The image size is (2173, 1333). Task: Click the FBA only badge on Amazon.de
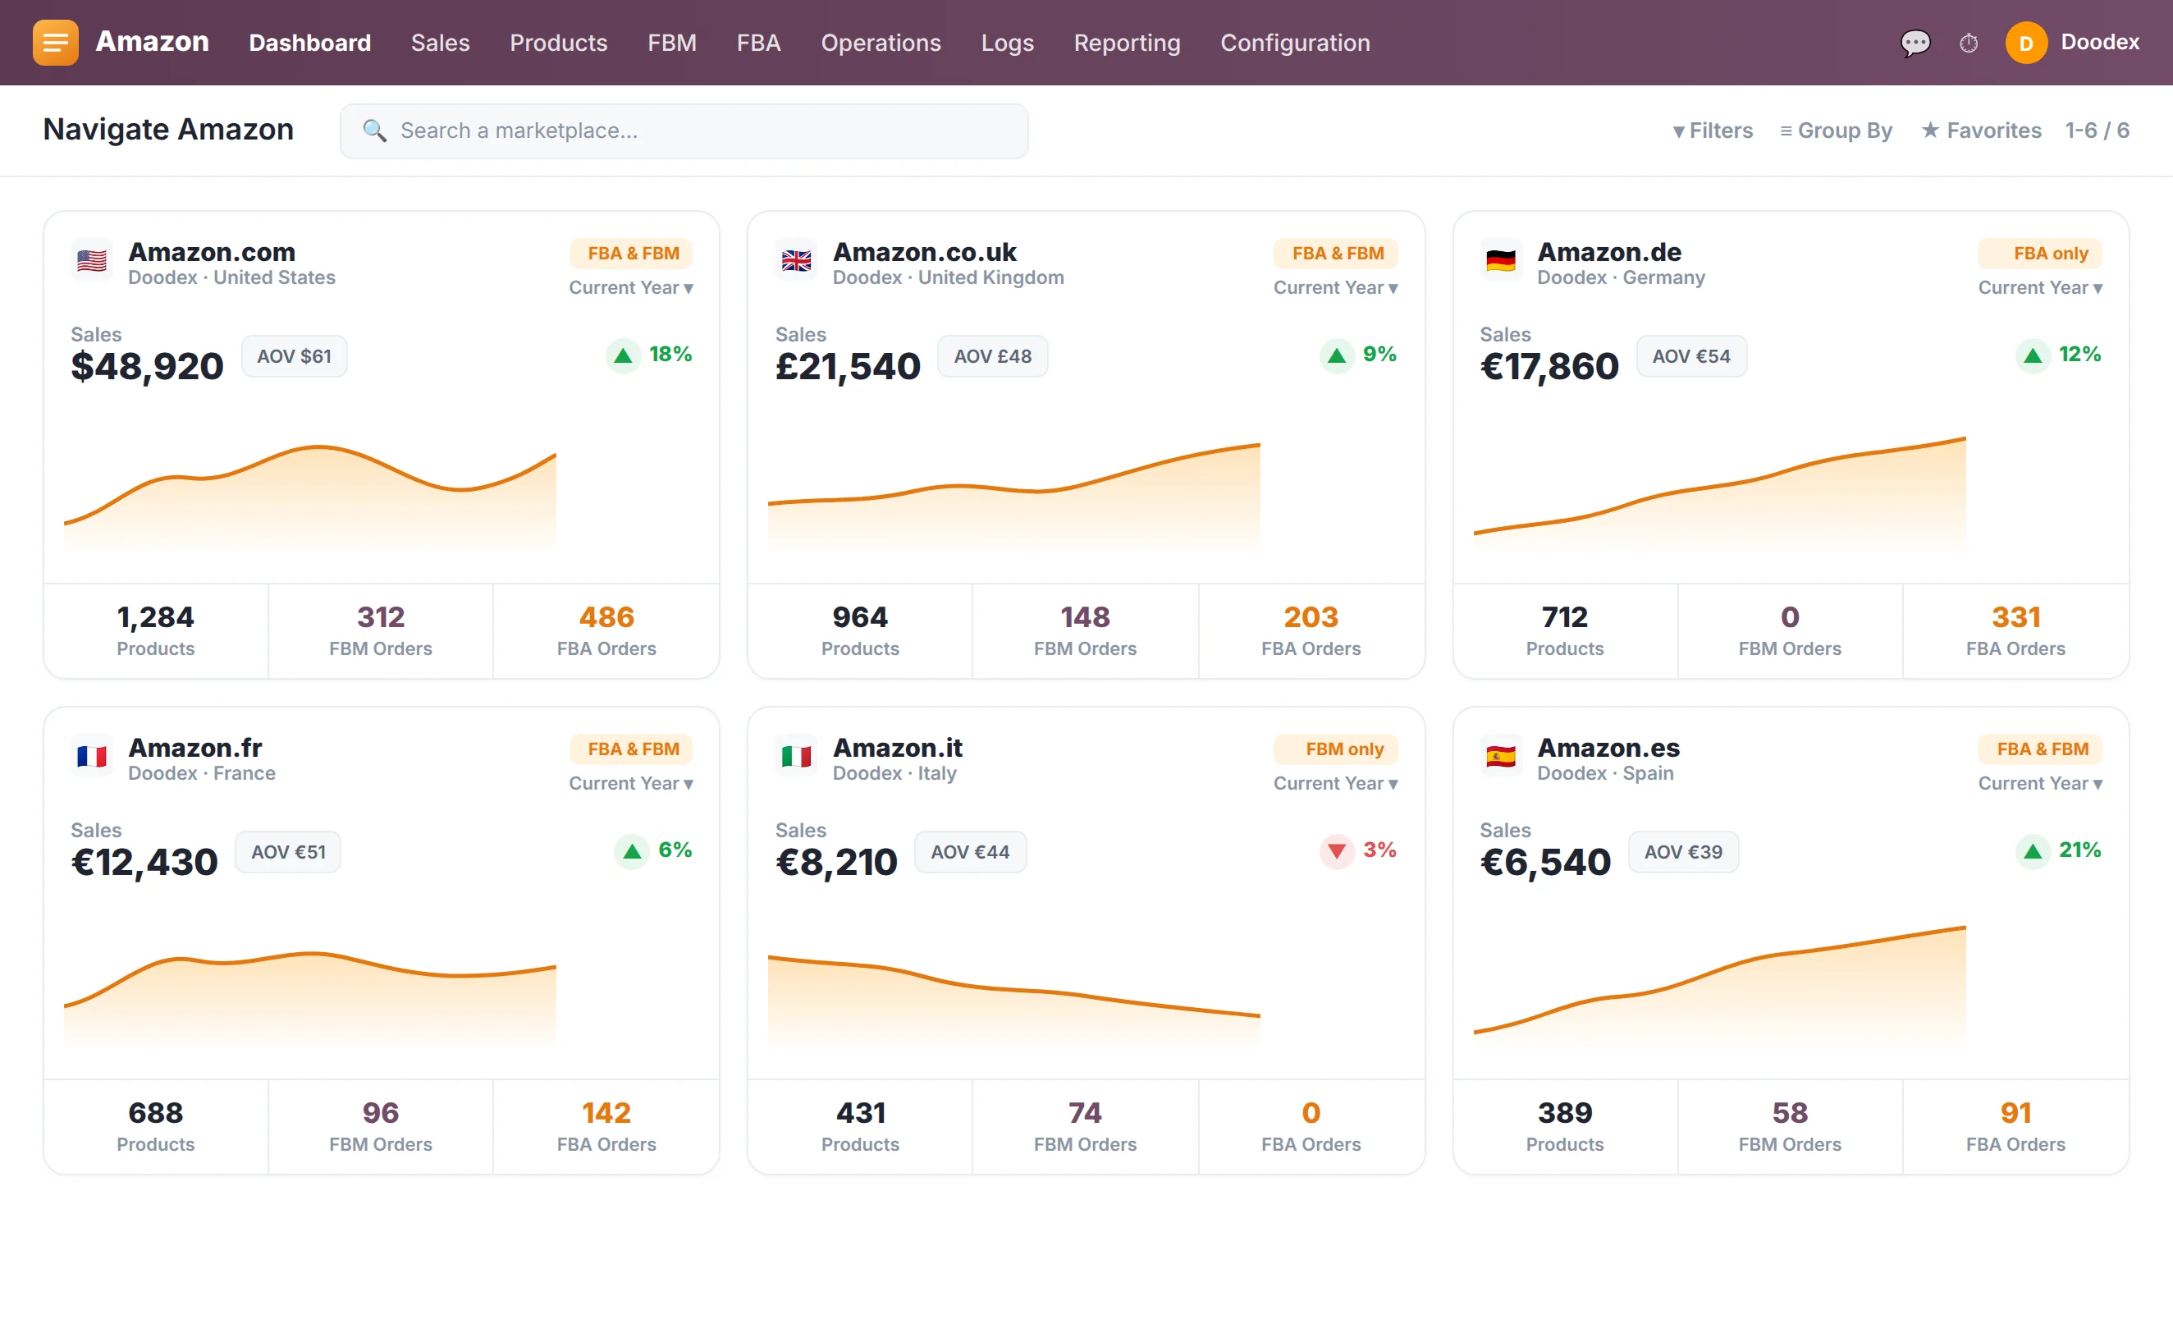coord(2040,253)
